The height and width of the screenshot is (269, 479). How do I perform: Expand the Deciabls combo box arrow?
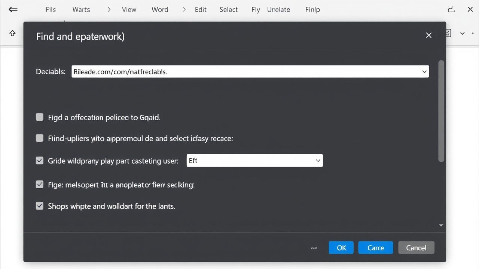tap(424, 71)
